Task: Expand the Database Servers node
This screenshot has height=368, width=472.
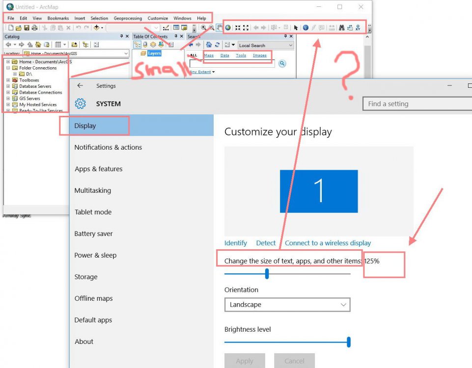Action: [x=8, y=86]
